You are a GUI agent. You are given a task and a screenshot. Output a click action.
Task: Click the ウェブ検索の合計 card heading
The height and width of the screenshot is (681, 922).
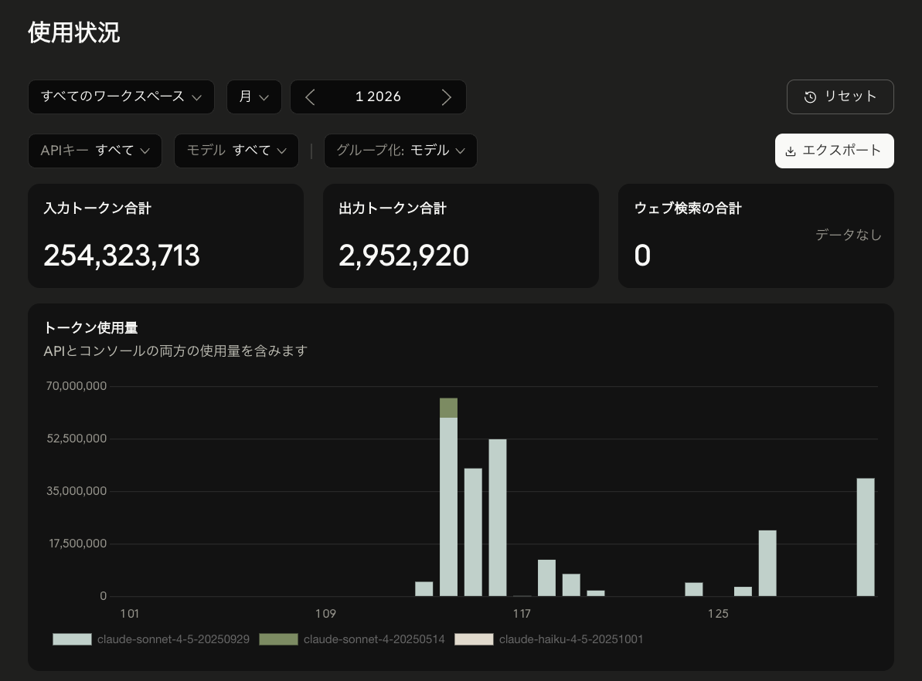(688, 208)
